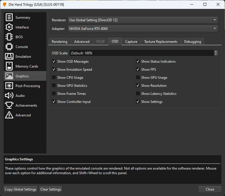This screenshot has height=196, width=225.
Task: Click the Graphics Settings help heading
Action: tap(19, 159)
